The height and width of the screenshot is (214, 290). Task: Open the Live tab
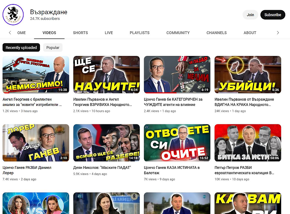tap(109, 33)
